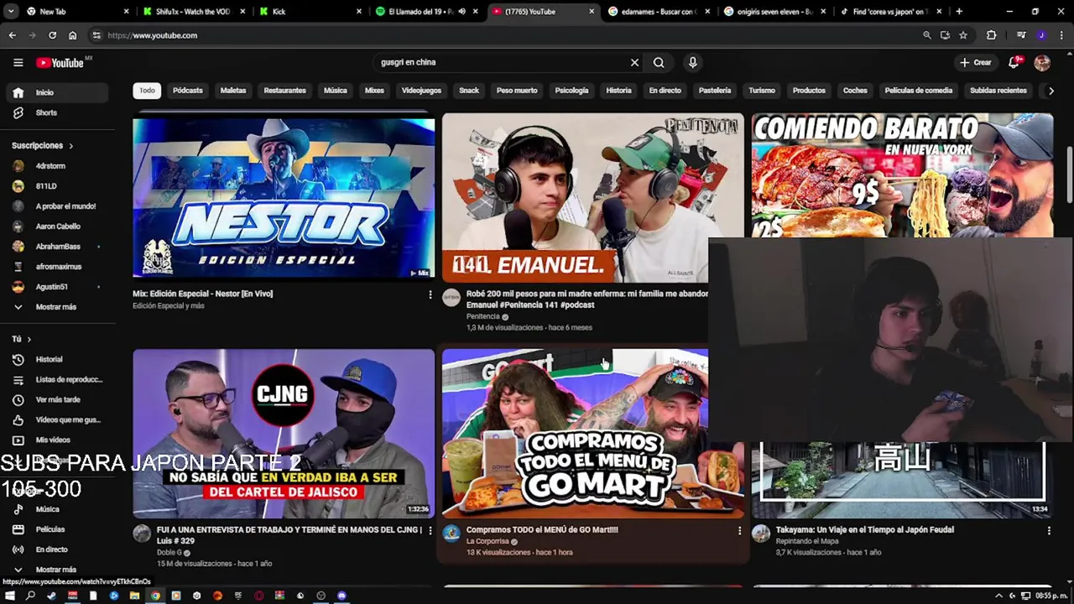Click the Crear button
This screenshot has width=1074, height=604.
coord(977,62)
